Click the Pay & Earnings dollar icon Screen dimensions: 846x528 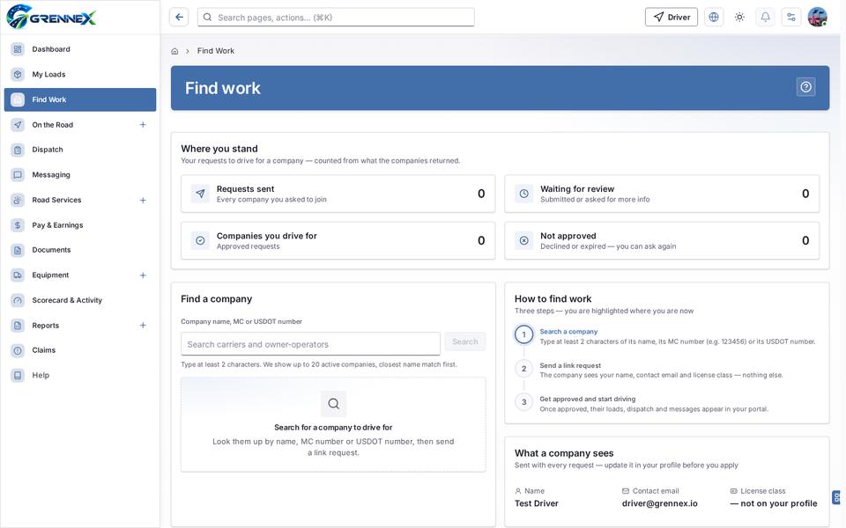click(x=18, y=225)
